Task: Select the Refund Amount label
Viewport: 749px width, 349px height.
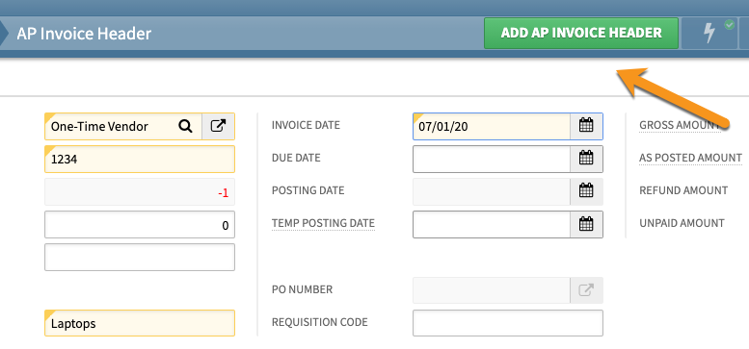Action: click(x=683, y=190)
